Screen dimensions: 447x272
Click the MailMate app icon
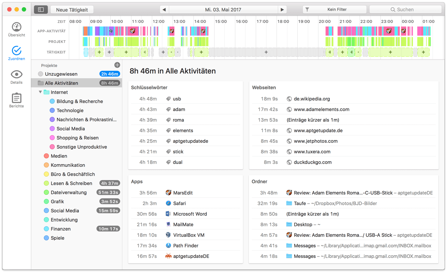pos(168,224)
